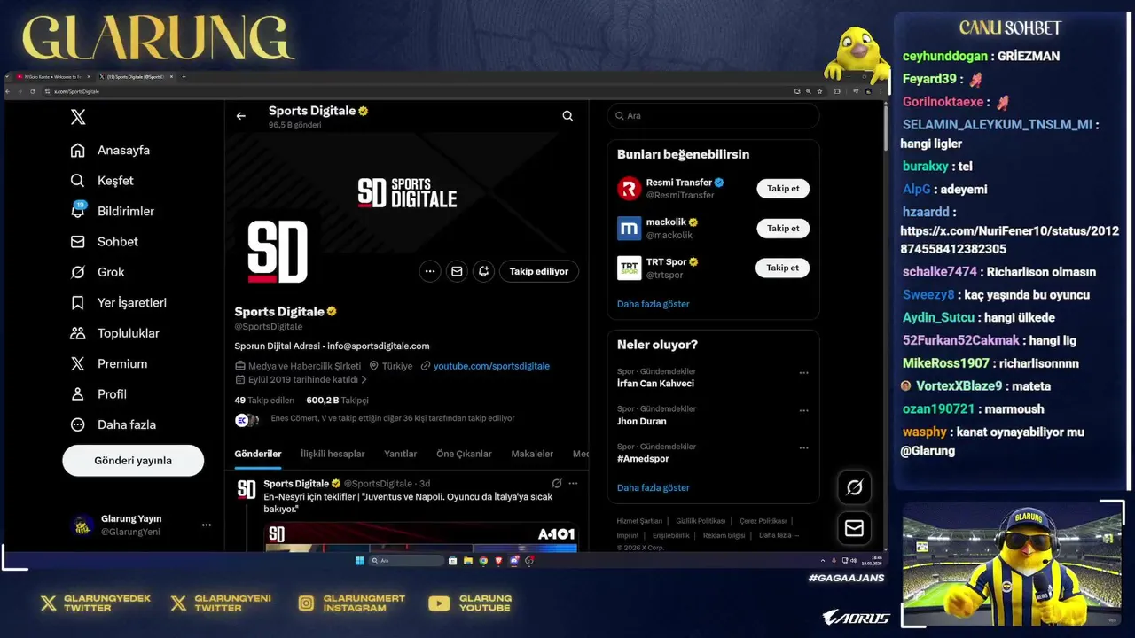The image size is (1135, 638).
Task: Open Gizlilik Politikası footer link
Action: pyautogui.click(x=701, y=521)
